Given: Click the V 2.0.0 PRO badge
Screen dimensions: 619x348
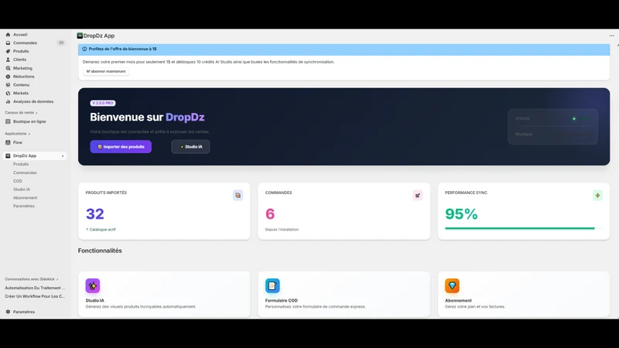Looking at the screenshot, I should [x=103, y=103].
